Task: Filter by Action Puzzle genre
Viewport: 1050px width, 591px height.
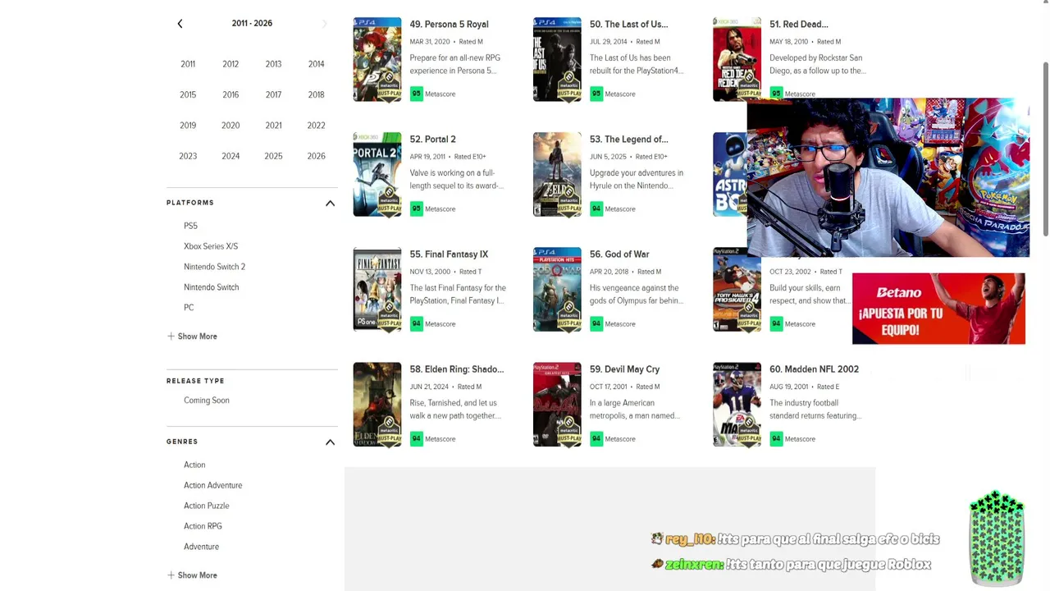Action: click(206, 506)
